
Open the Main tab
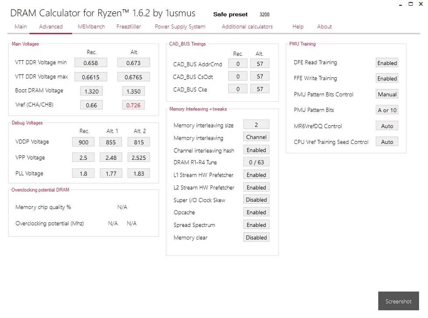(21, 27)
